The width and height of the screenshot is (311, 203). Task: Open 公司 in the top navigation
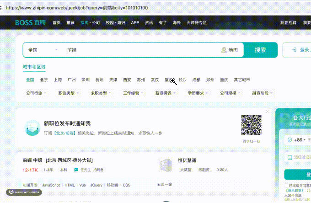pos(96,22)
